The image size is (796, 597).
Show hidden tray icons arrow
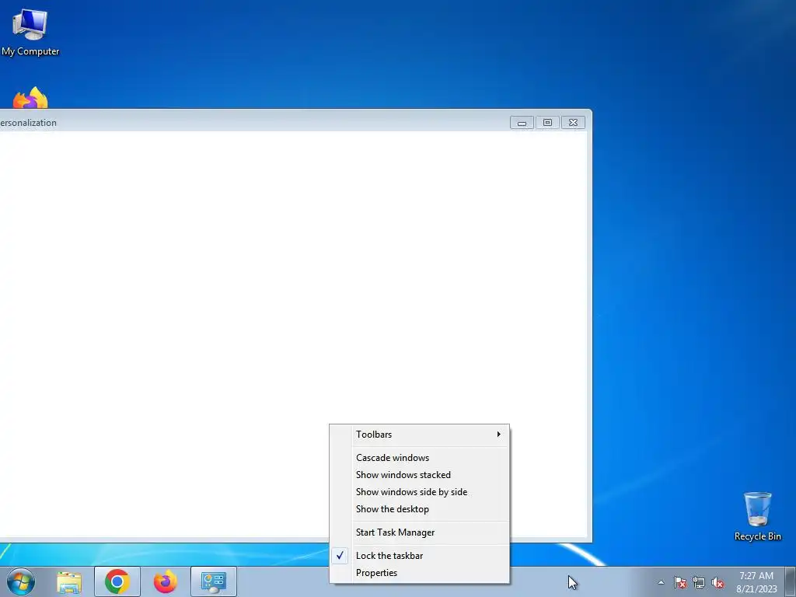[x=661, y=583]
